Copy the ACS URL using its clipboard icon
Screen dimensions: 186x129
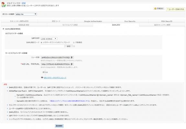pos(71,64)
